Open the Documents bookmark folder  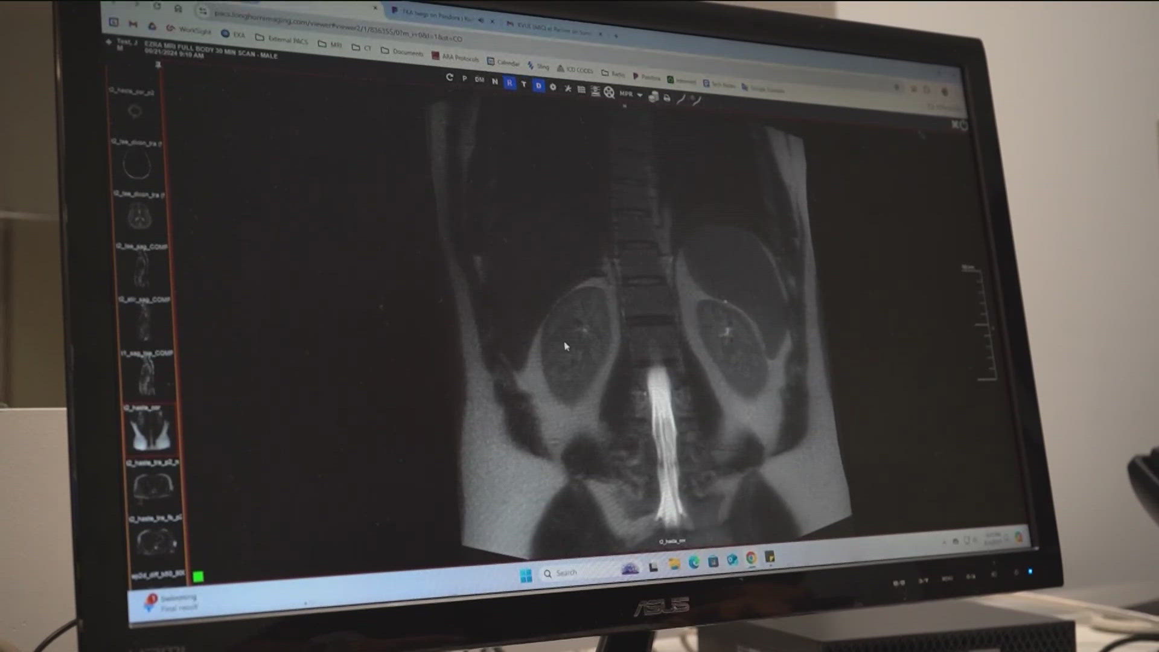pos(402,52)
